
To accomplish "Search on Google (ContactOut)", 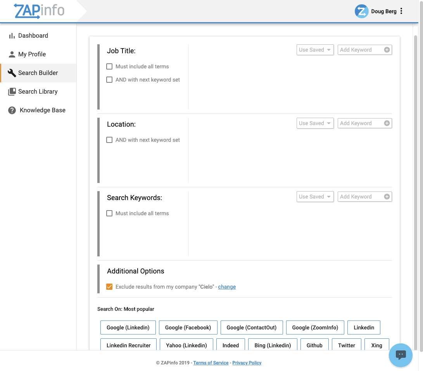I will pos(252,327).
